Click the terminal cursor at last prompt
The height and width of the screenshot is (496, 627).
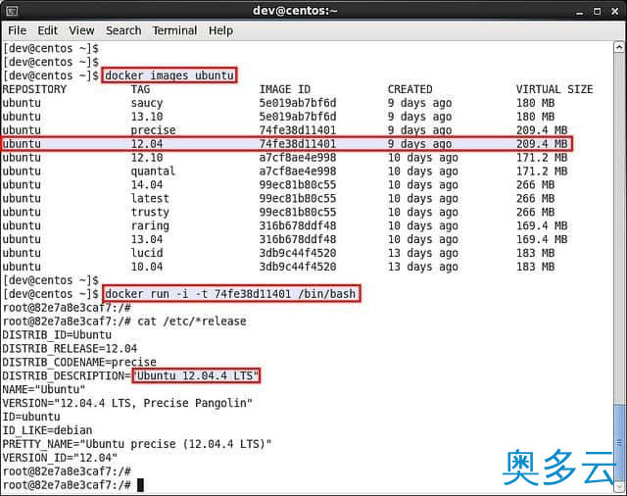tap(140, 485)
